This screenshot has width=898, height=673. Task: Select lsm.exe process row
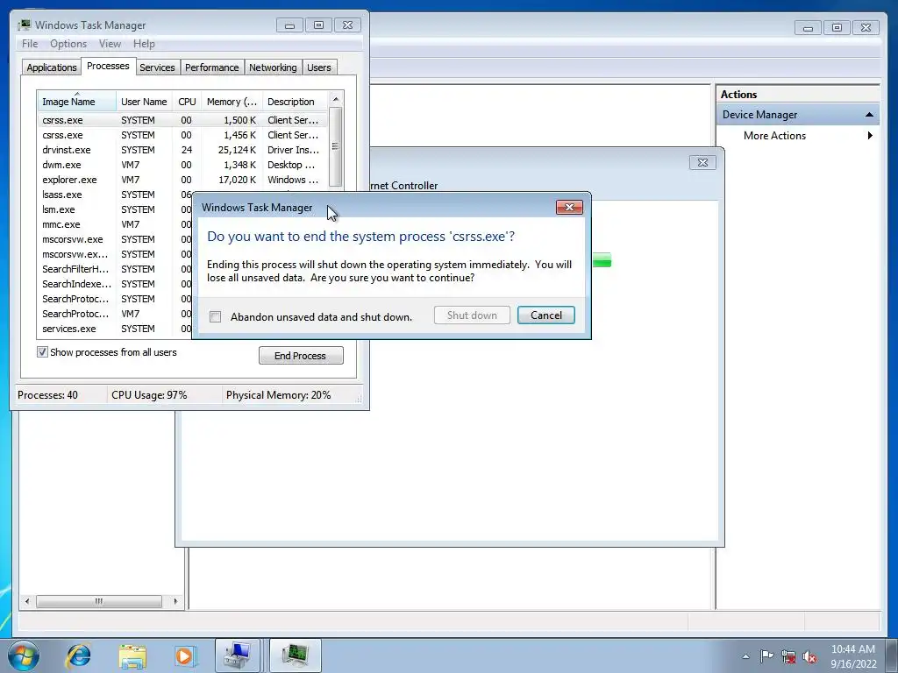point(115,209)
